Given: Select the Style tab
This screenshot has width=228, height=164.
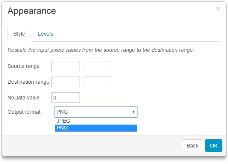Looking at the screenshot, I should click(x=19, y=34).
